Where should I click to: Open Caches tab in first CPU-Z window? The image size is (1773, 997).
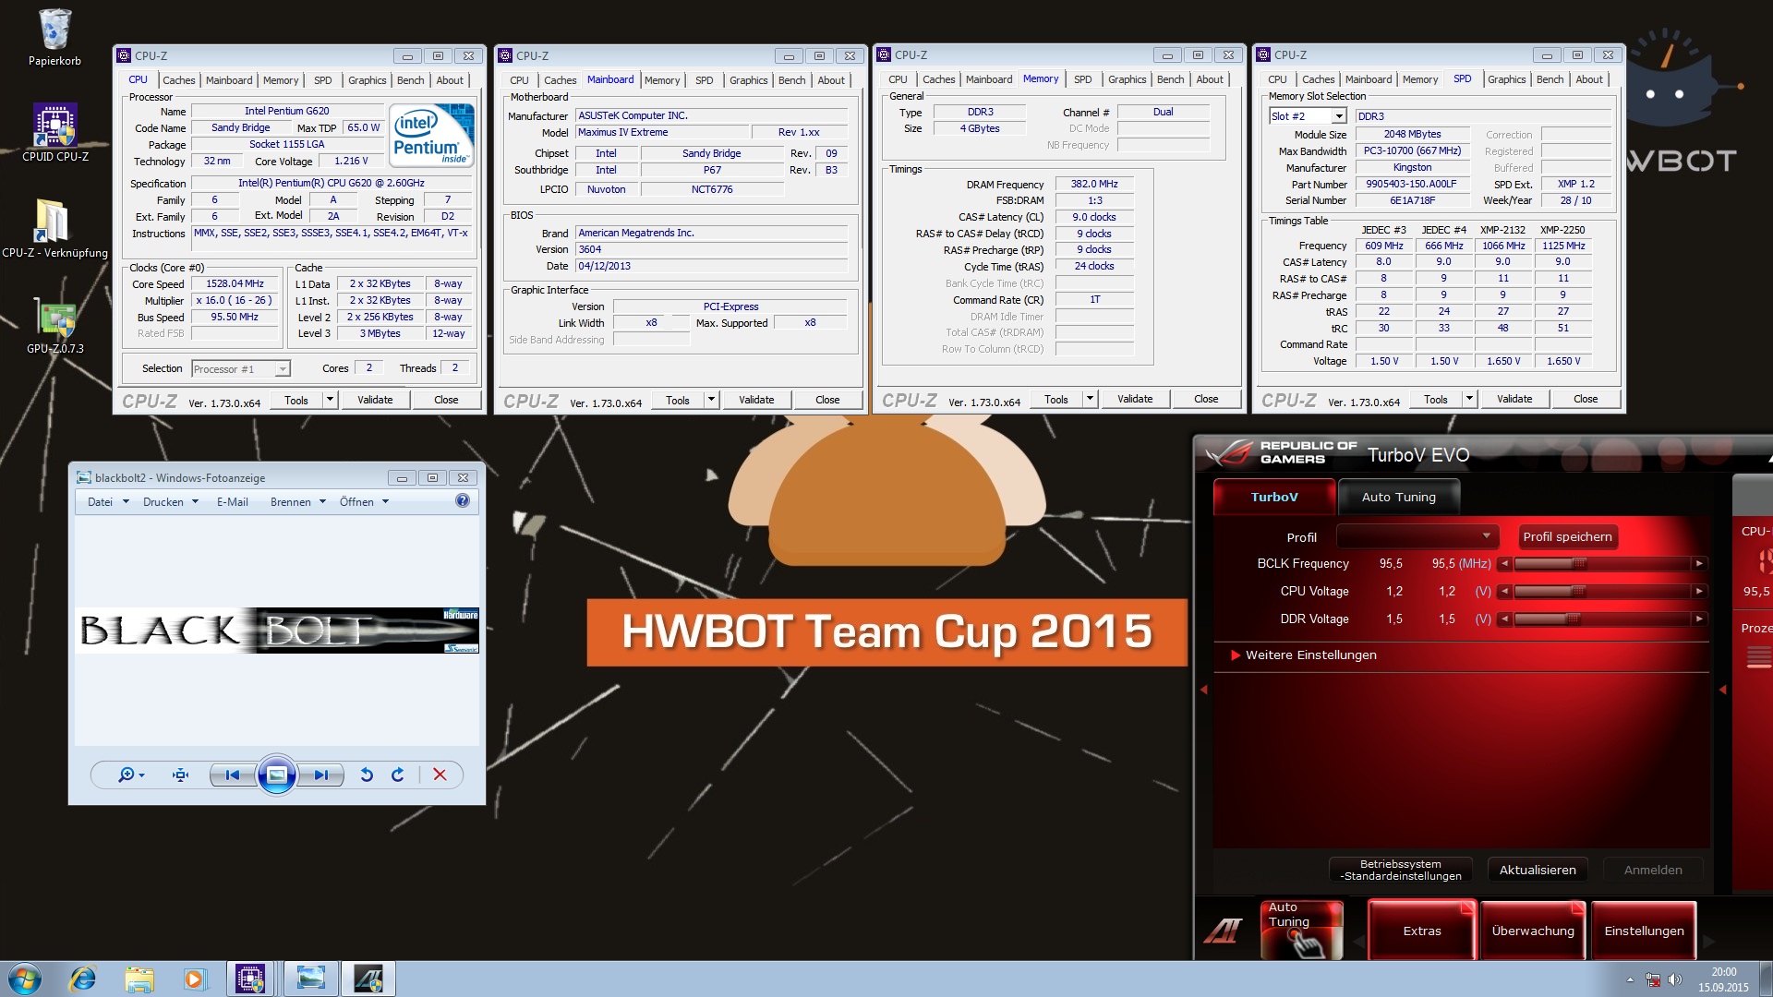[178, 80]
